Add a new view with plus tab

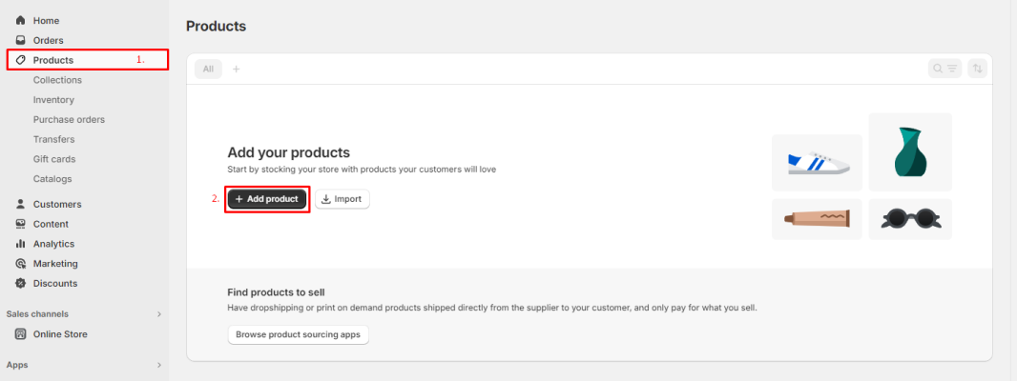point(236,69)
